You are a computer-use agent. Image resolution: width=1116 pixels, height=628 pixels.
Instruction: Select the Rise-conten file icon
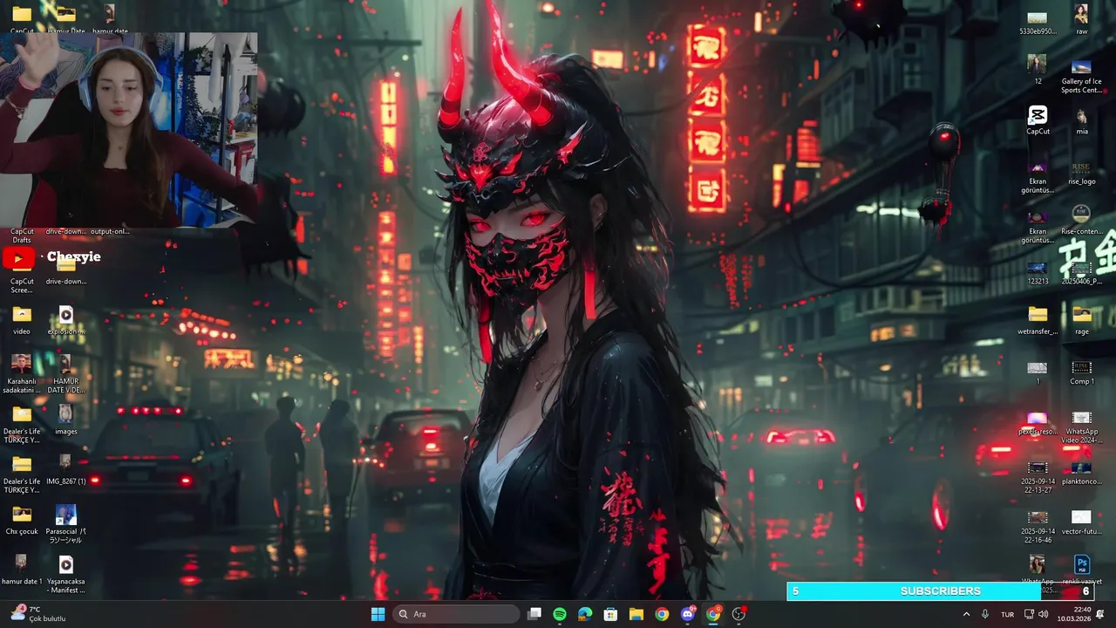click(x=1081, y=220)
